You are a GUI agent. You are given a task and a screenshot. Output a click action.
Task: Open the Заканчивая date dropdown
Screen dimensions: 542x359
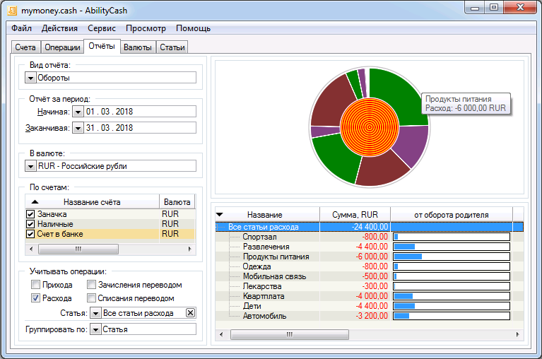78,128
